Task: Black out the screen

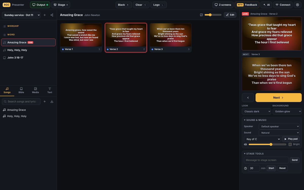Action: (124, 5)
